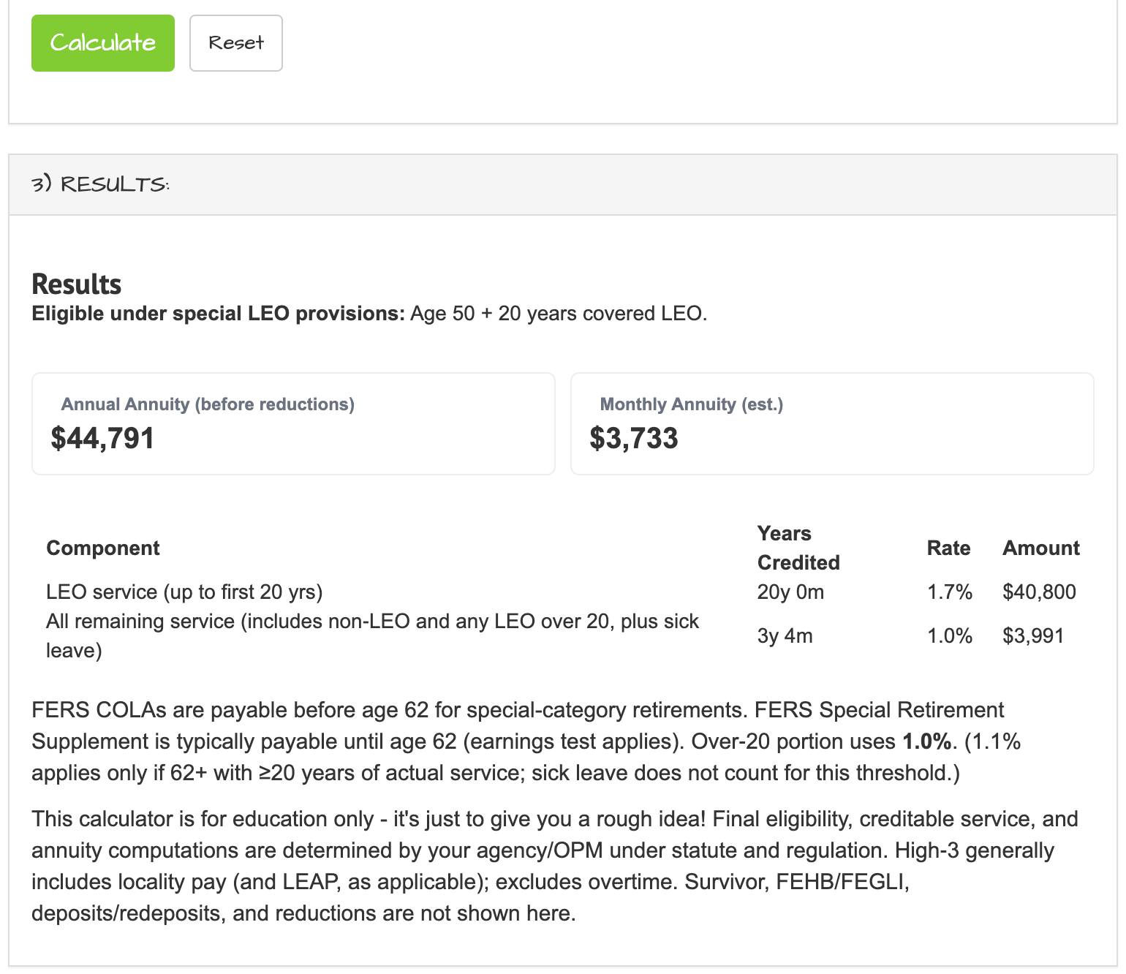Select 'LEO service (up to first 20 yrs)' row
Viewport: 1126px width, 974px height.
(562, 592)
